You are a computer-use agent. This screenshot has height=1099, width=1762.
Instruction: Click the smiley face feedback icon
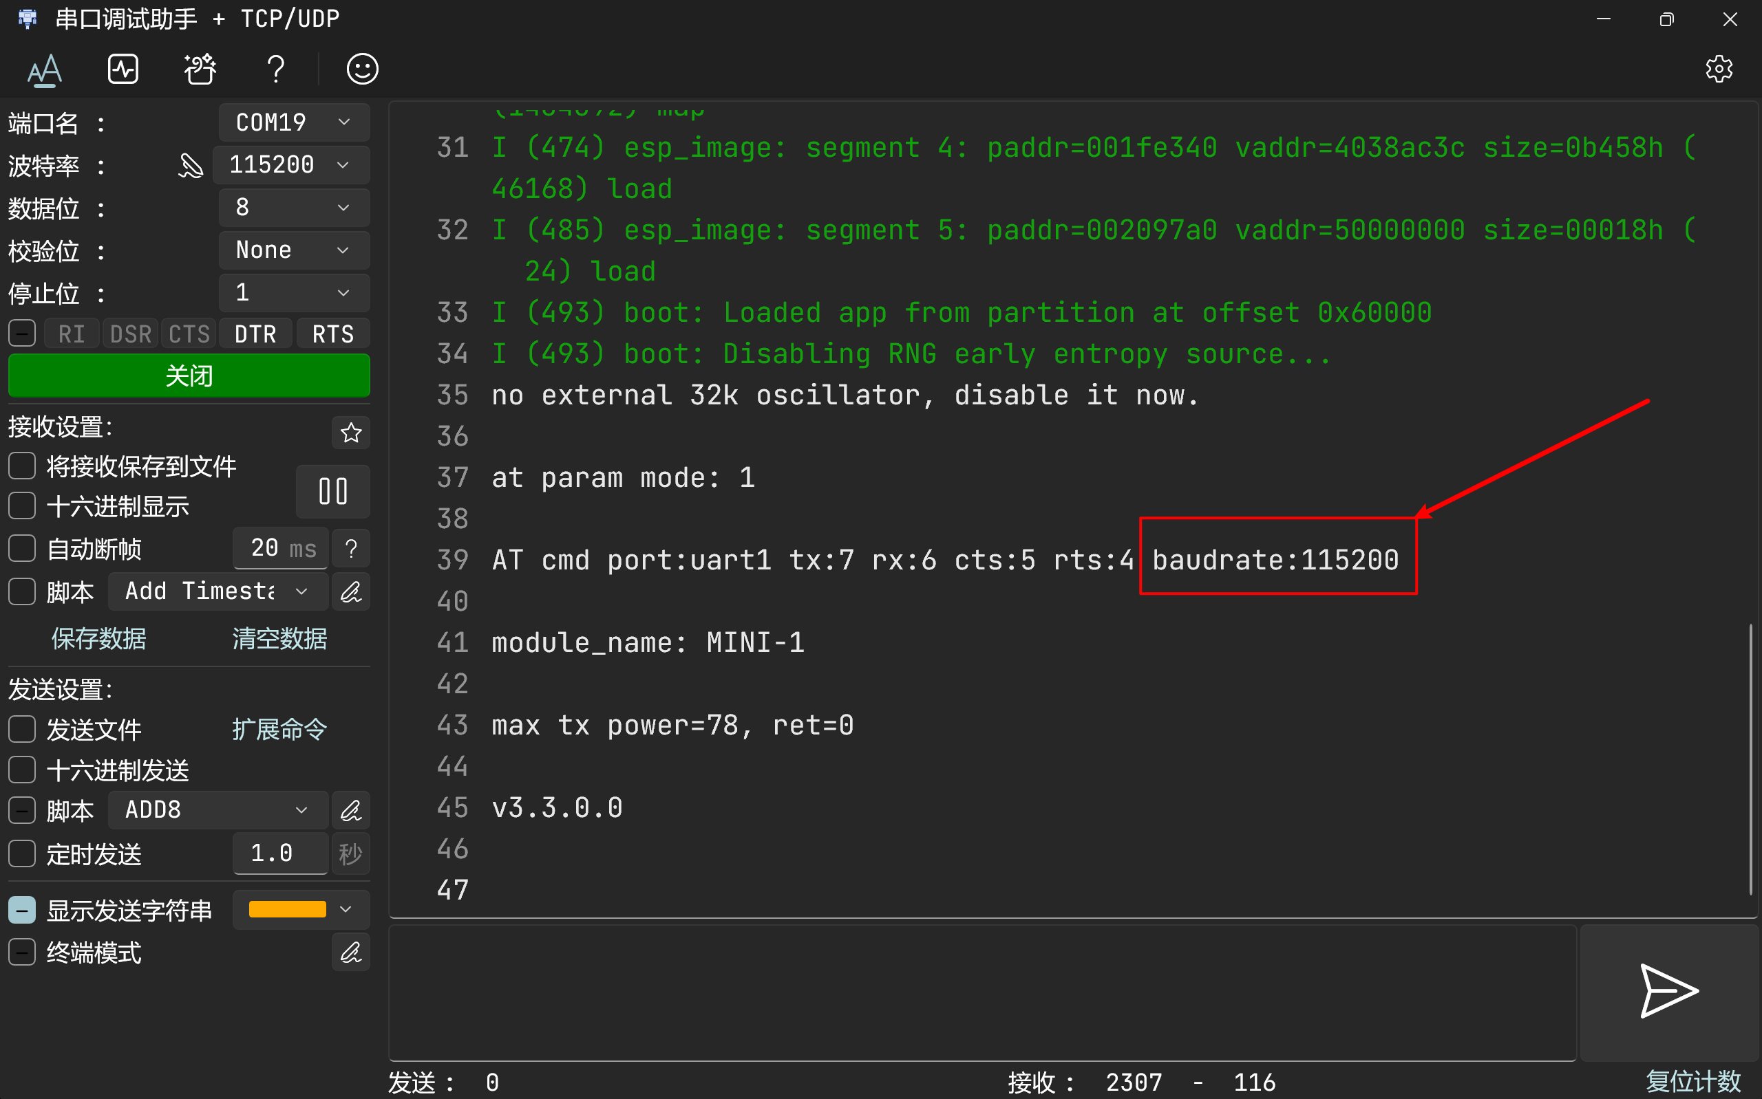coord(362,69)
